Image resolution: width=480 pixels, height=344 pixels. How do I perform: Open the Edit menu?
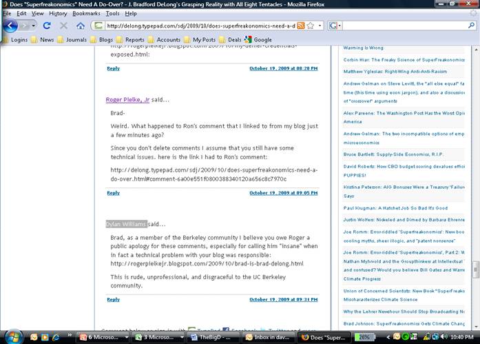(x=21, y=14)
